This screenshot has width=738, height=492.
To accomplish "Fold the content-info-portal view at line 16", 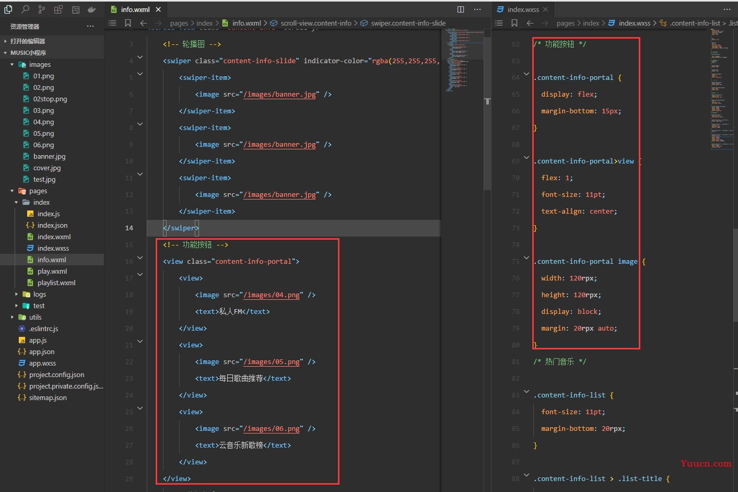I will coord(140,257).
